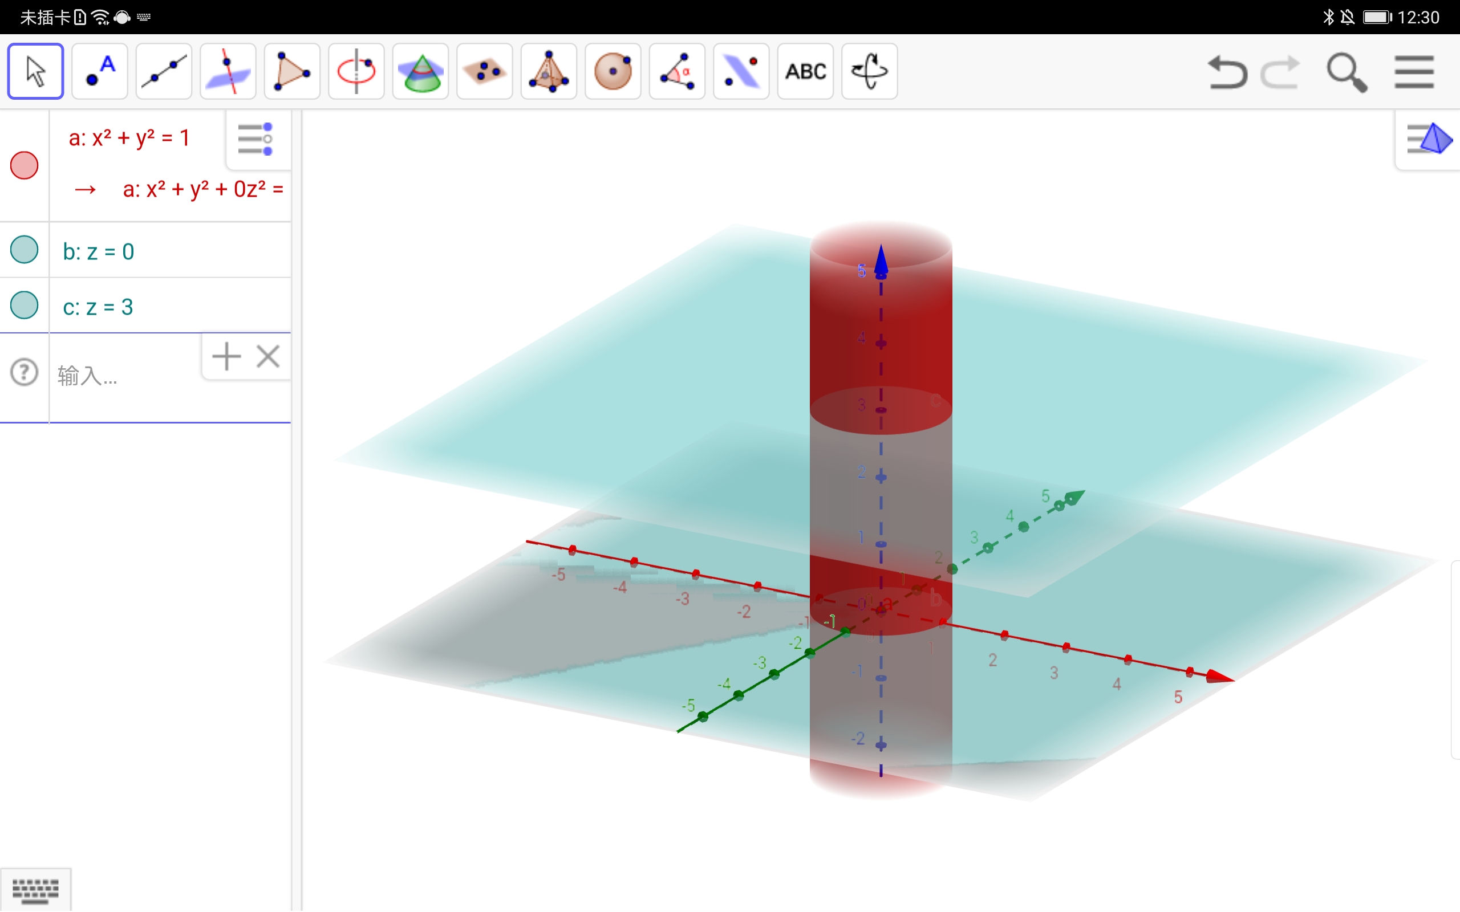Open the 3D graphics style bar
1460x912 pixels.
pyautogui.click(x=1428, y=139)
